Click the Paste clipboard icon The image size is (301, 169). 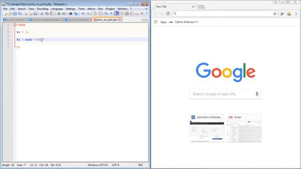pos(52,14)
